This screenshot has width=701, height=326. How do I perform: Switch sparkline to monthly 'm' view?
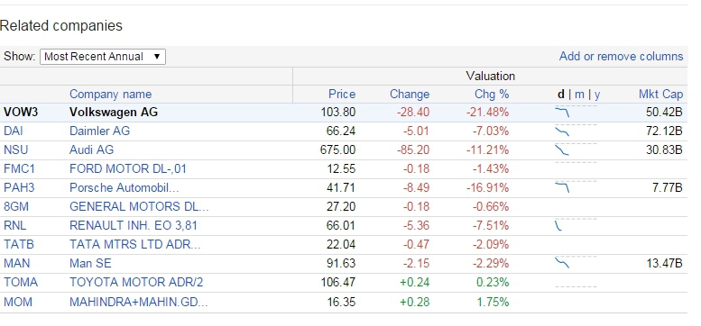pos(579,94)
